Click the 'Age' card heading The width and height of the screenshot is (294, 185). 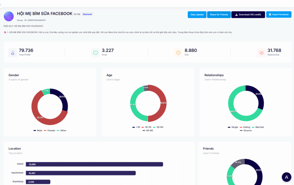(109, 75)
